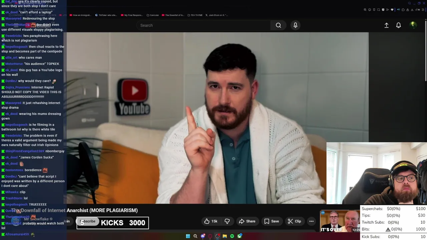Click chat username 'TrashStorm'
The image size is (427, 240).
point(14,198)
